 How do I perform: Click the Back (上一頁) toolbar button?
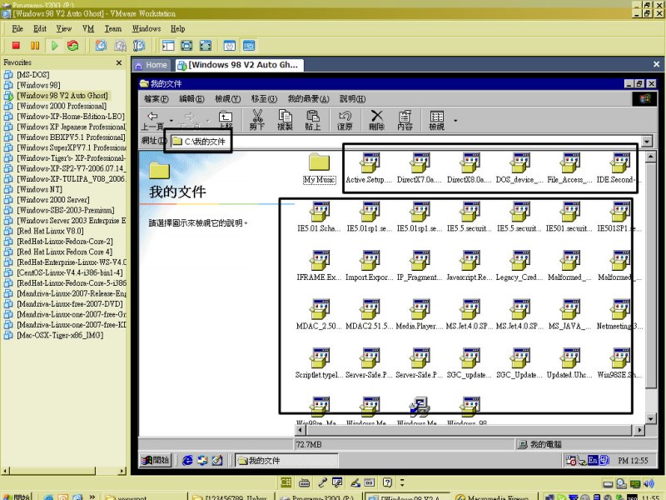[x=153, y=120]
